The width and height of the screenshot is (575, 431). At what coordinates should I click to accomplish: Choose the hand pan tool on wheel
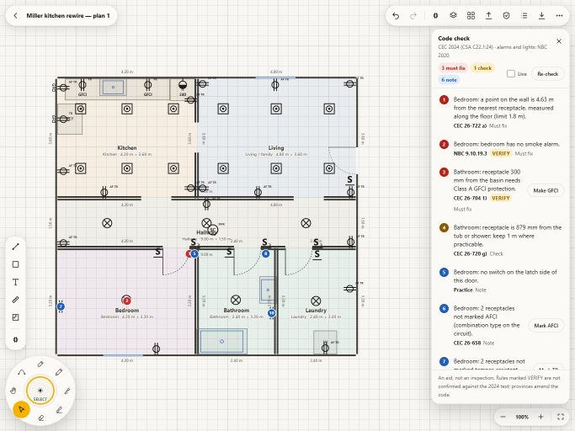(13, 391)
